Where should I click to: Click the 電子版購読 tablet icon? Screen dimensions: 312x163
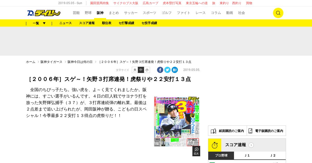click(x=250, y=131)
